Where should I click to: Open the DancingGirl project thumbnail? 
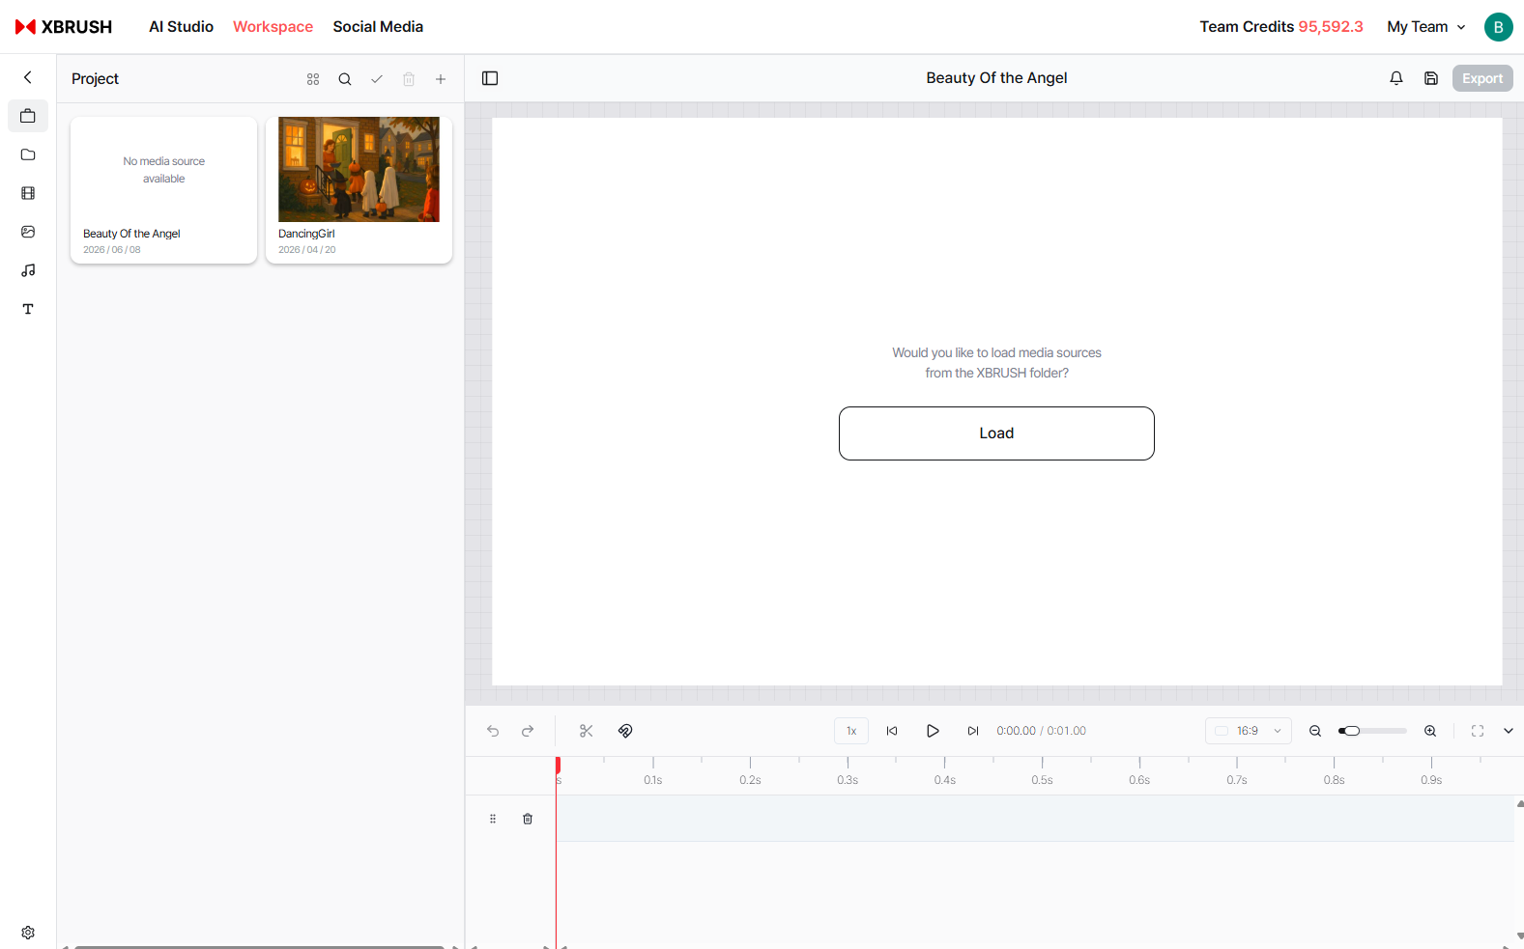coord(359,170)
